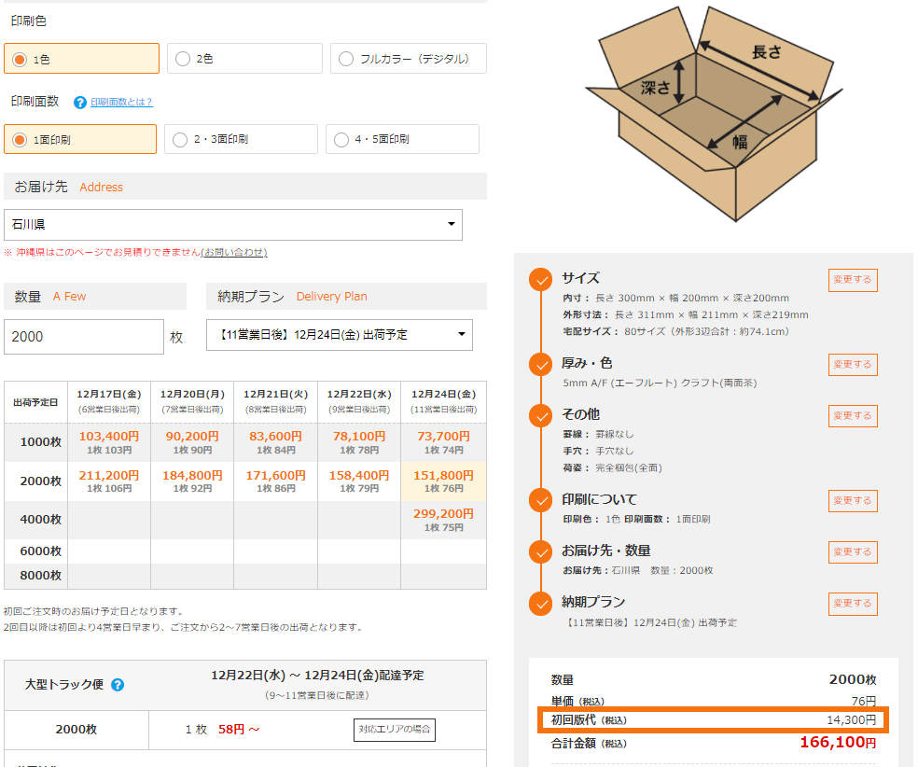
Task: Open the 納期プラン shipping date dropdown
Action: pyautogui.click(x=339, y=335)
